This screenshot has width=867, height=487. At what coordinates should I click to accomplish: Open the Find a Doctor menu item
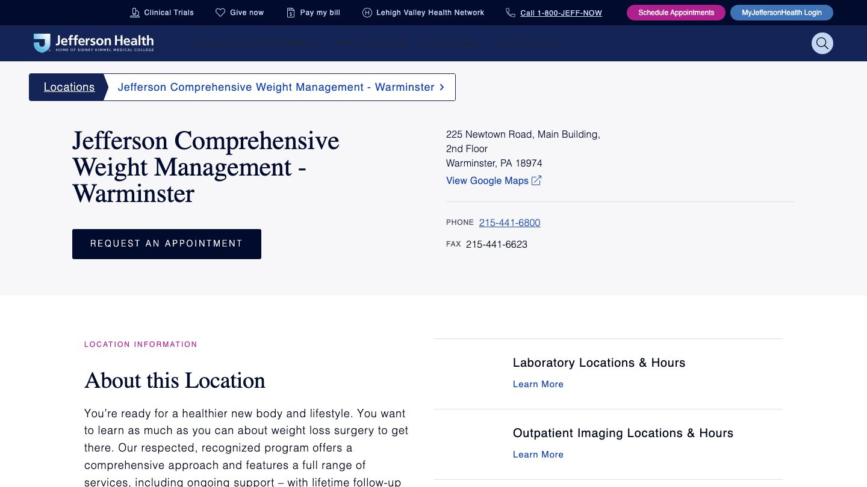[371, 43]
